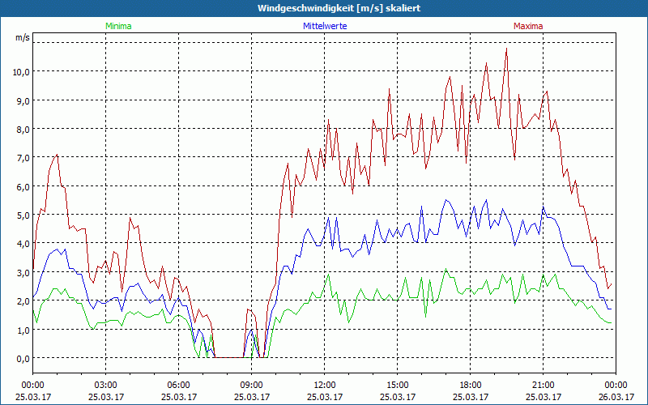Click the chart title Windgeschwindigkeit [m/s] skaliert

tap(339, 8)
